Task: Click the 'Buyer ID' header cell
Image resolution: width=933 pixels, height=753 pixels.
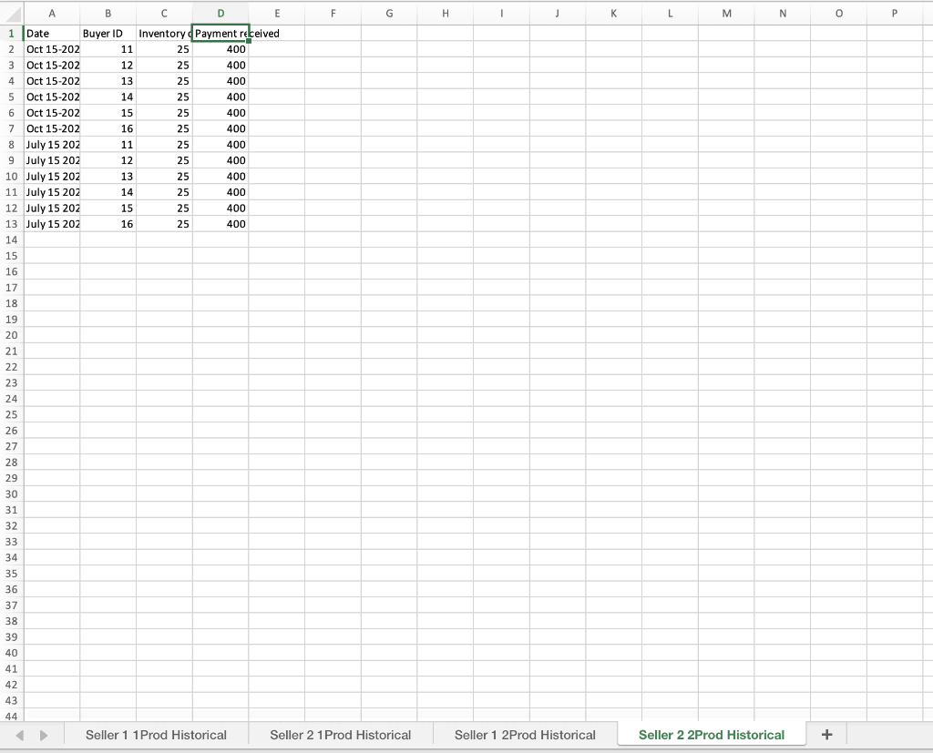Action: pos(108,34)
